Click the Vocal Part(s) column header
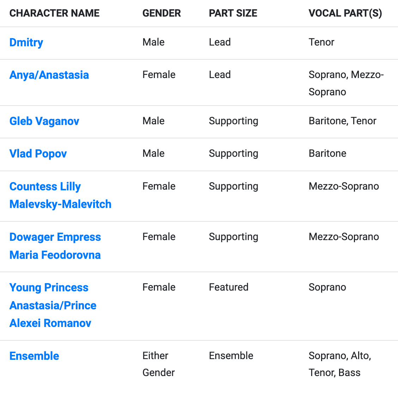The height and width of the screenshot is (399, 398). click(345, 13)
